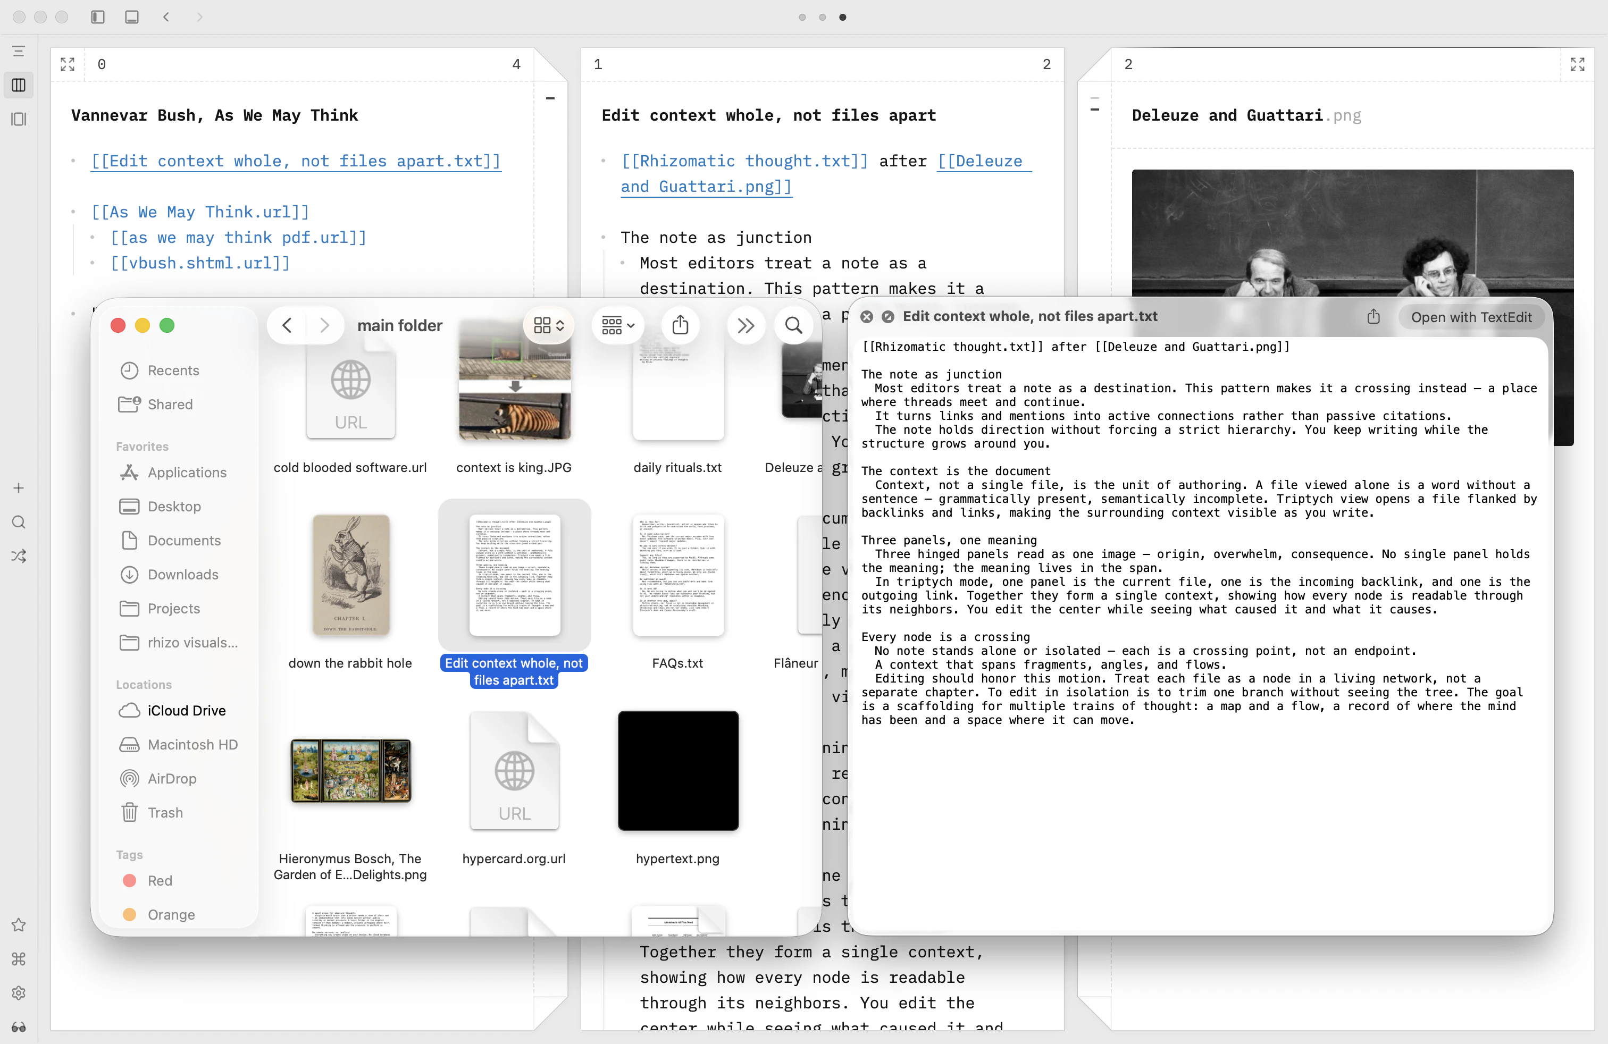
Task: Collapse the left panel using the minus toggle
Action: 550,98
